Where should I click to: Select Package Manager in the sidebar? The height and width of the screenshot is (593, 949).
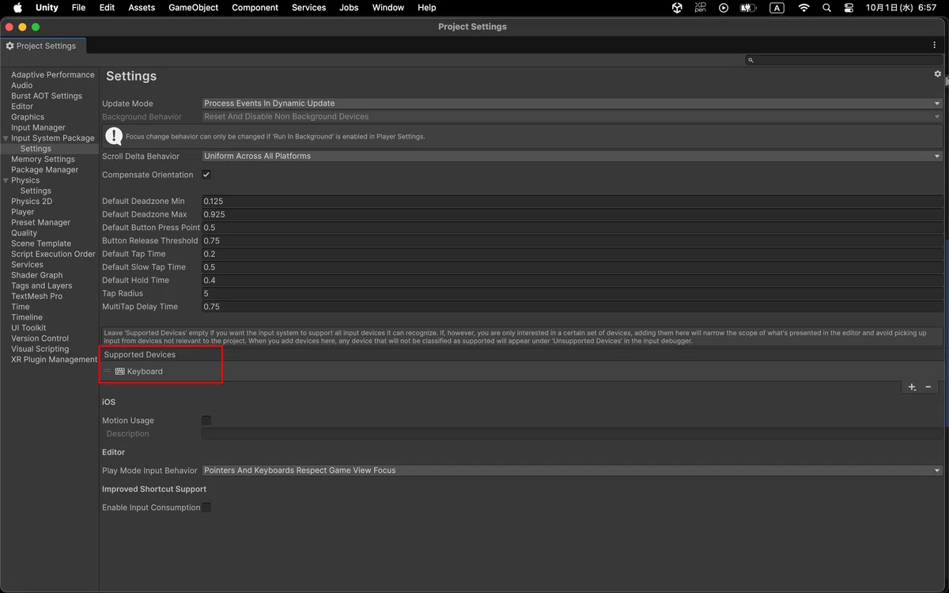coord(44,170)
